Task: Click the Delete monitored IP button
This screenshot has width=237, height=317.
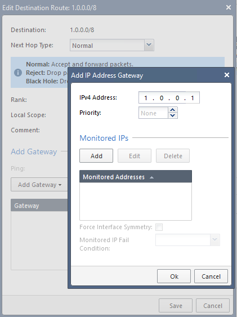Action: pos(173,156)
